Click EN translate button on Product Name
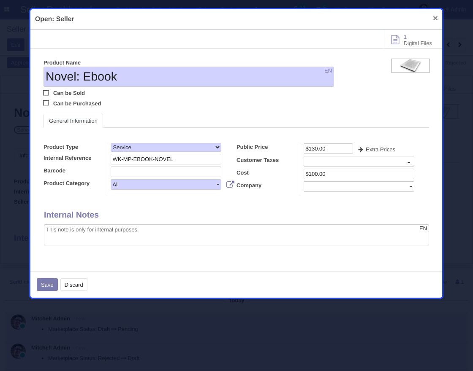 pyautogui.click(x=328, y=71)
